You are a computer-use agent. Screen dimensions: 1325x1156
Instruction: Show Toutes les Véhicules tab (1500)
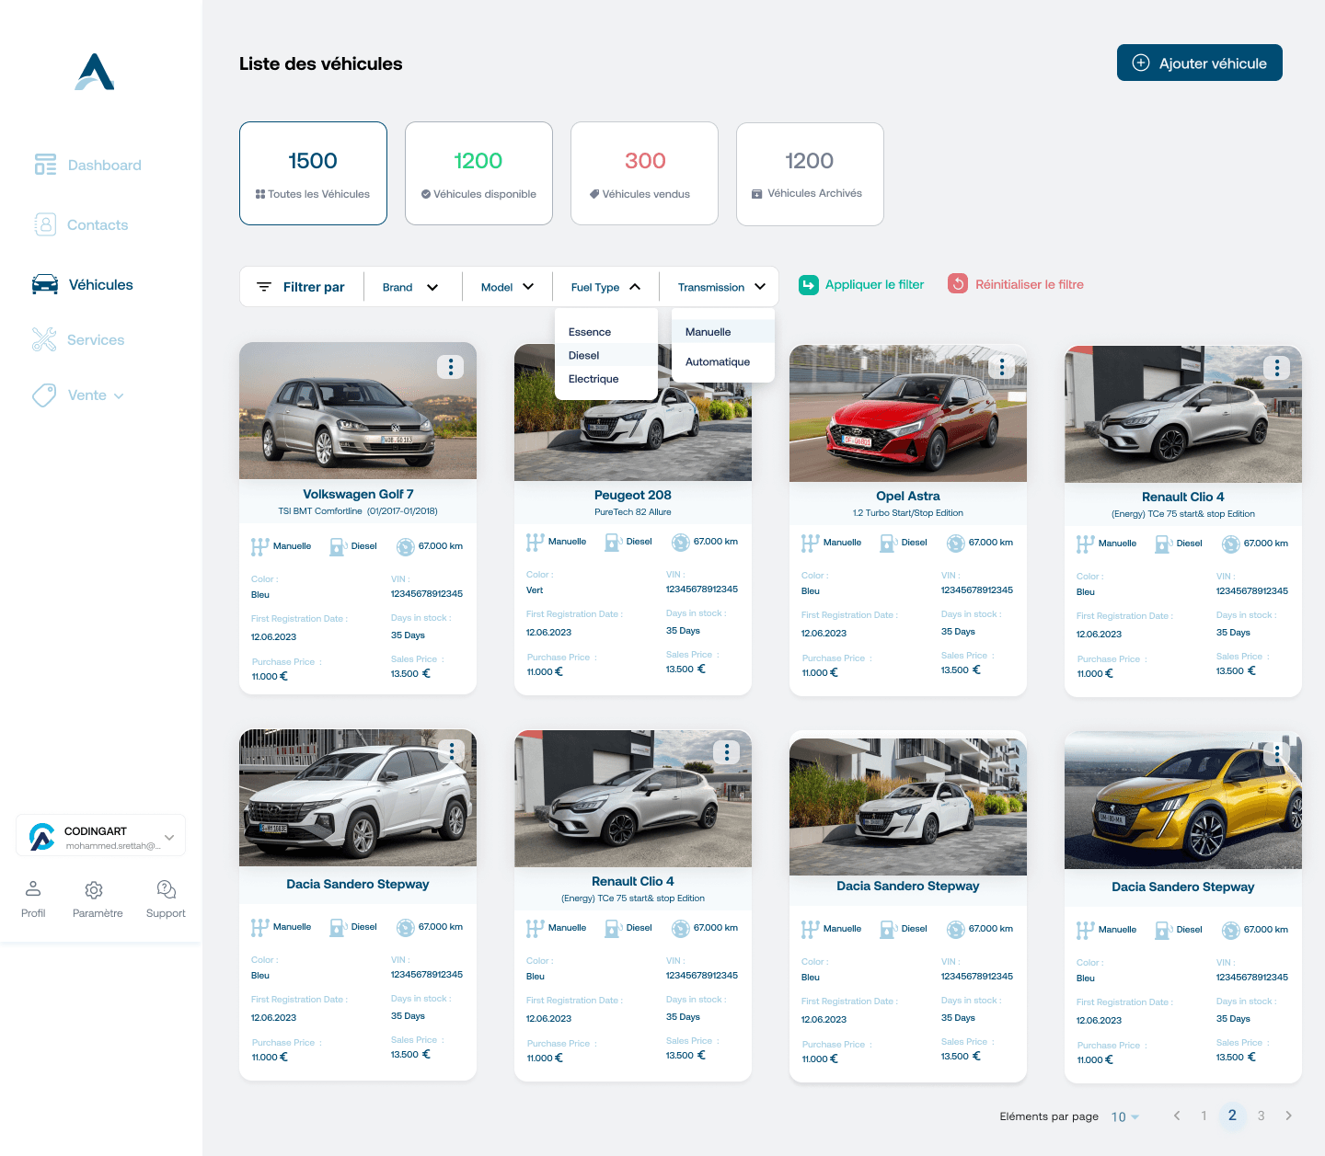click(313, 173)
